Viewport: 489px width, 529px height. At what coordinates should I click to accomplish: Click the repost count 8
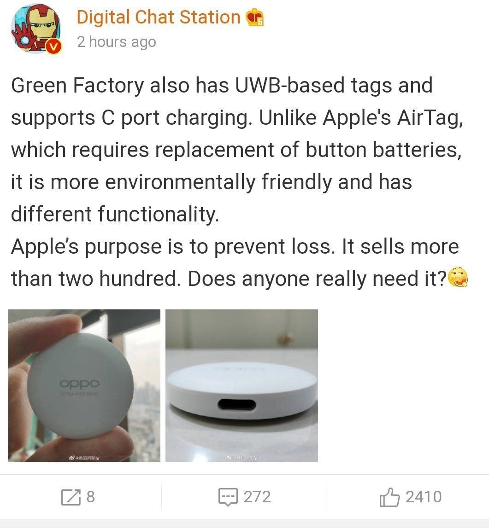[90, 497]
